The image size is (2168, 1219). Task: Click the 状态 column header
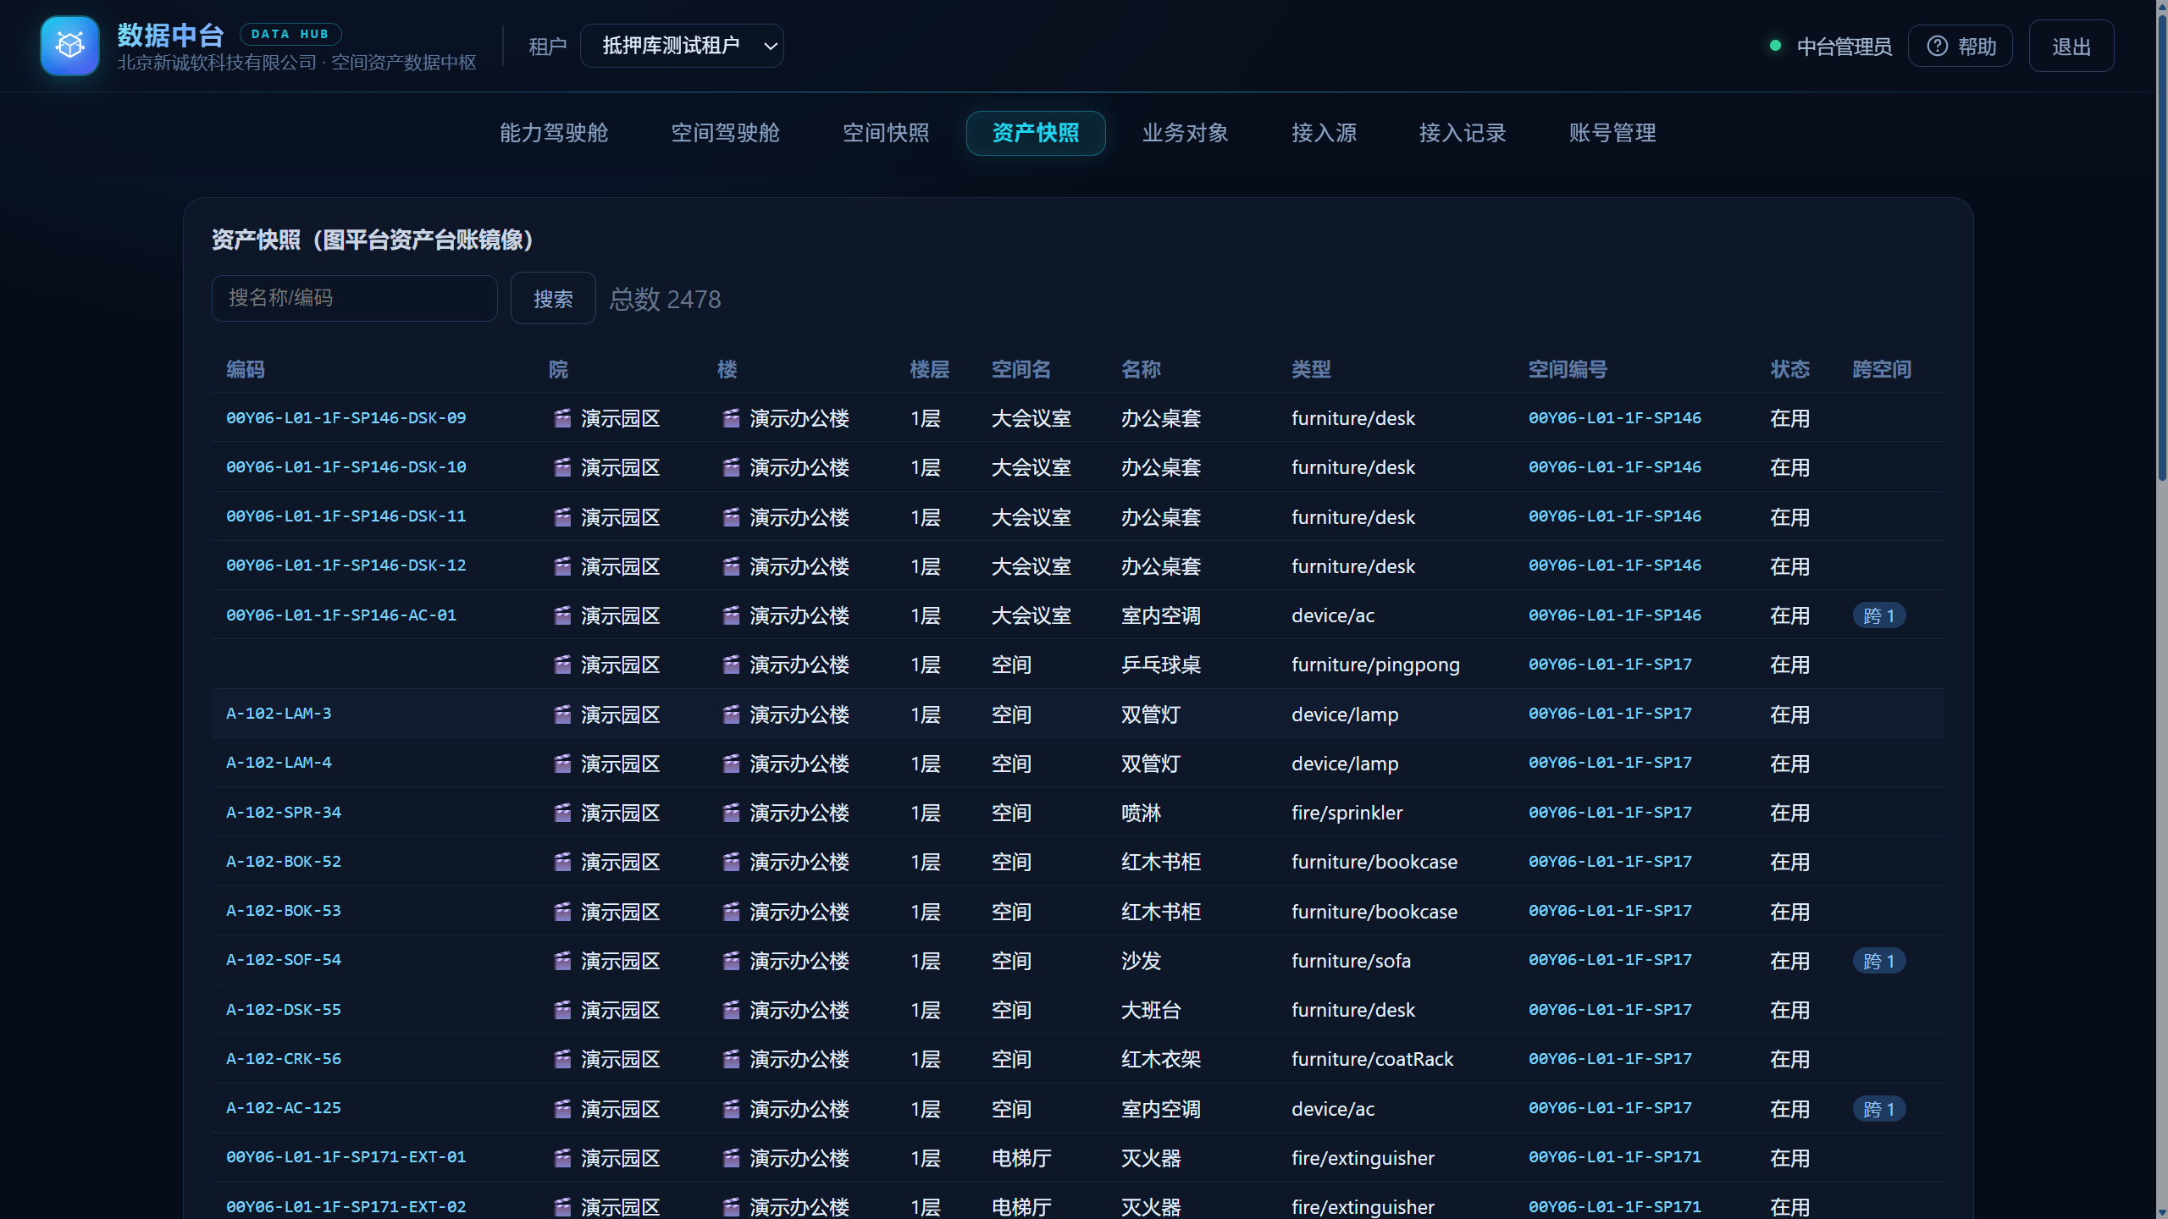pyautogui.click(x=1789, y=369)
